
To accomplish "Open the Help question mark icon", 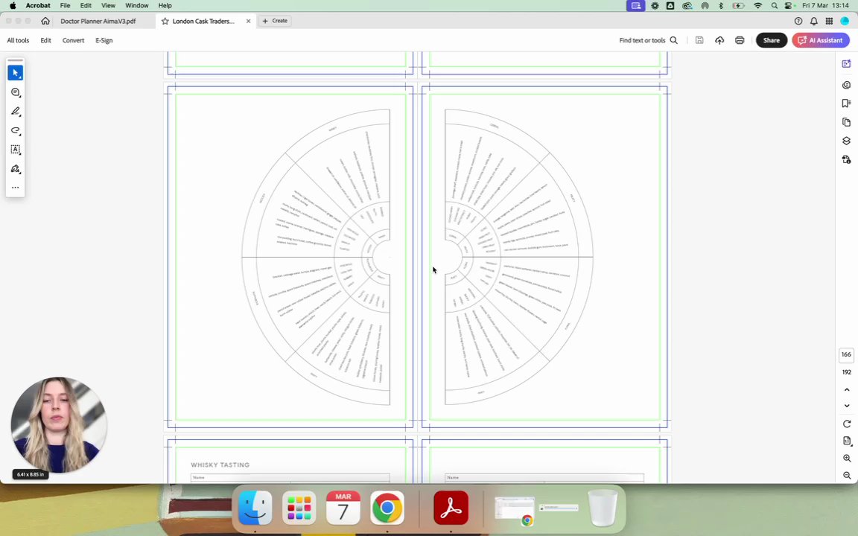I will coord(798,21).
